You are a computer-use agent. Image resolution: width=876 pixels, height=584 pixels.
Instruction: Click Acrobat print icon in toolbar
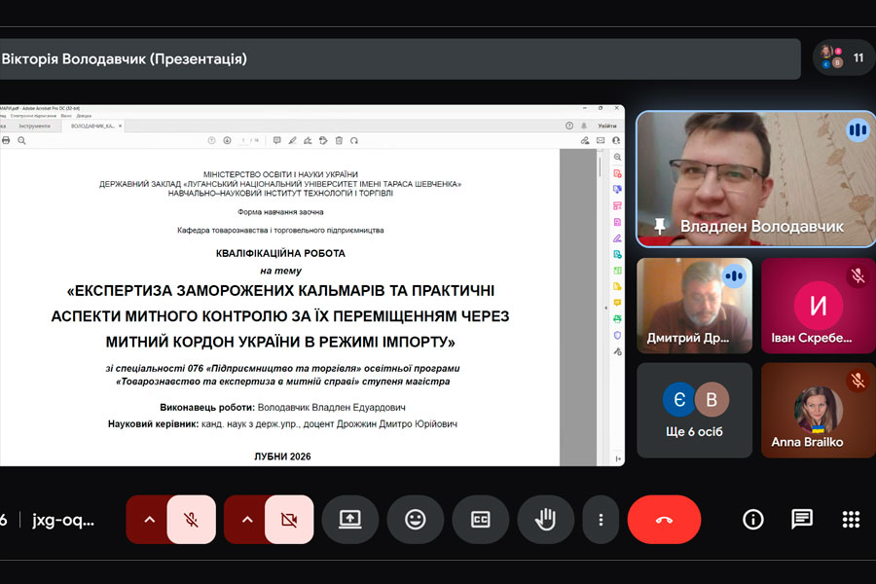coord(6,140)
